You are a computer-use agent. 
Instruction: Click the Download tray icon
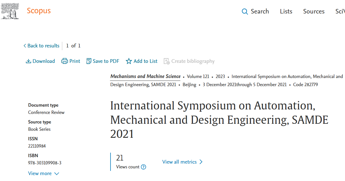(28, 61)
